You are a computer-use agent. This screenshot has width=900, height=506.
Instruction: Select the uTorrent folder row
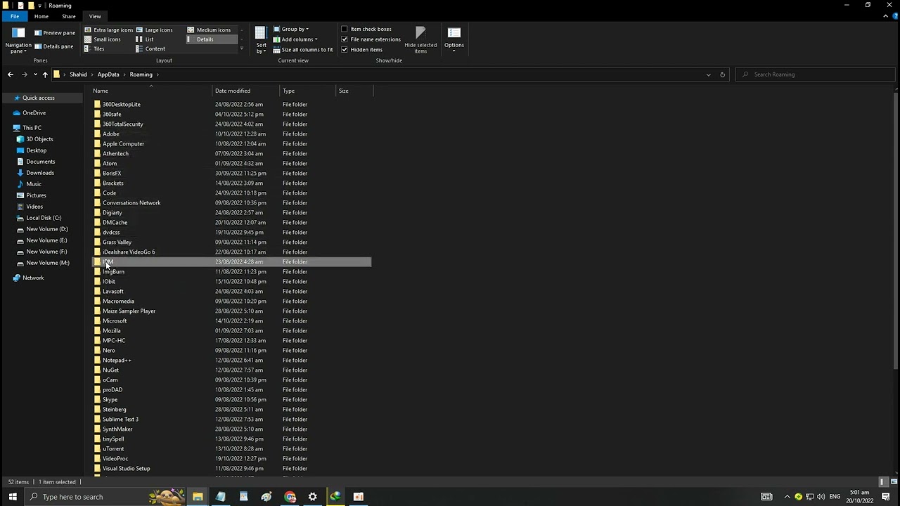[232, 448]
